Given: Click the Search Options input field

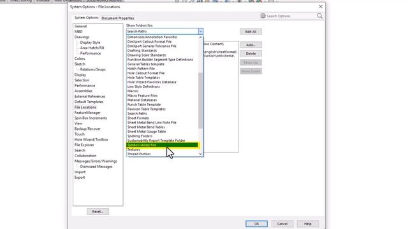Looking at the screenshot, I should coord(291,16).
